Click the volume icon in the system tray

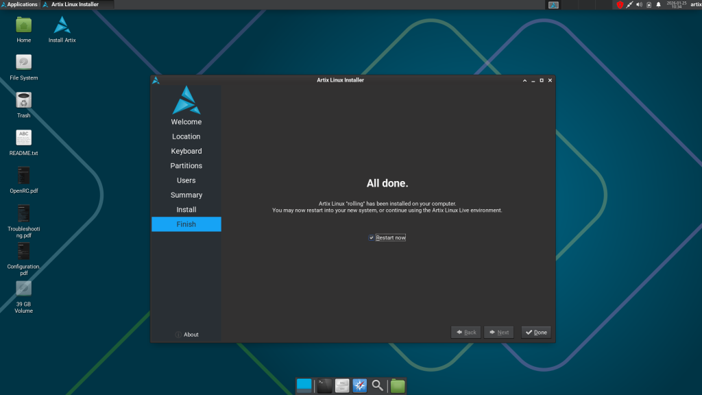(x=640, y=5)
